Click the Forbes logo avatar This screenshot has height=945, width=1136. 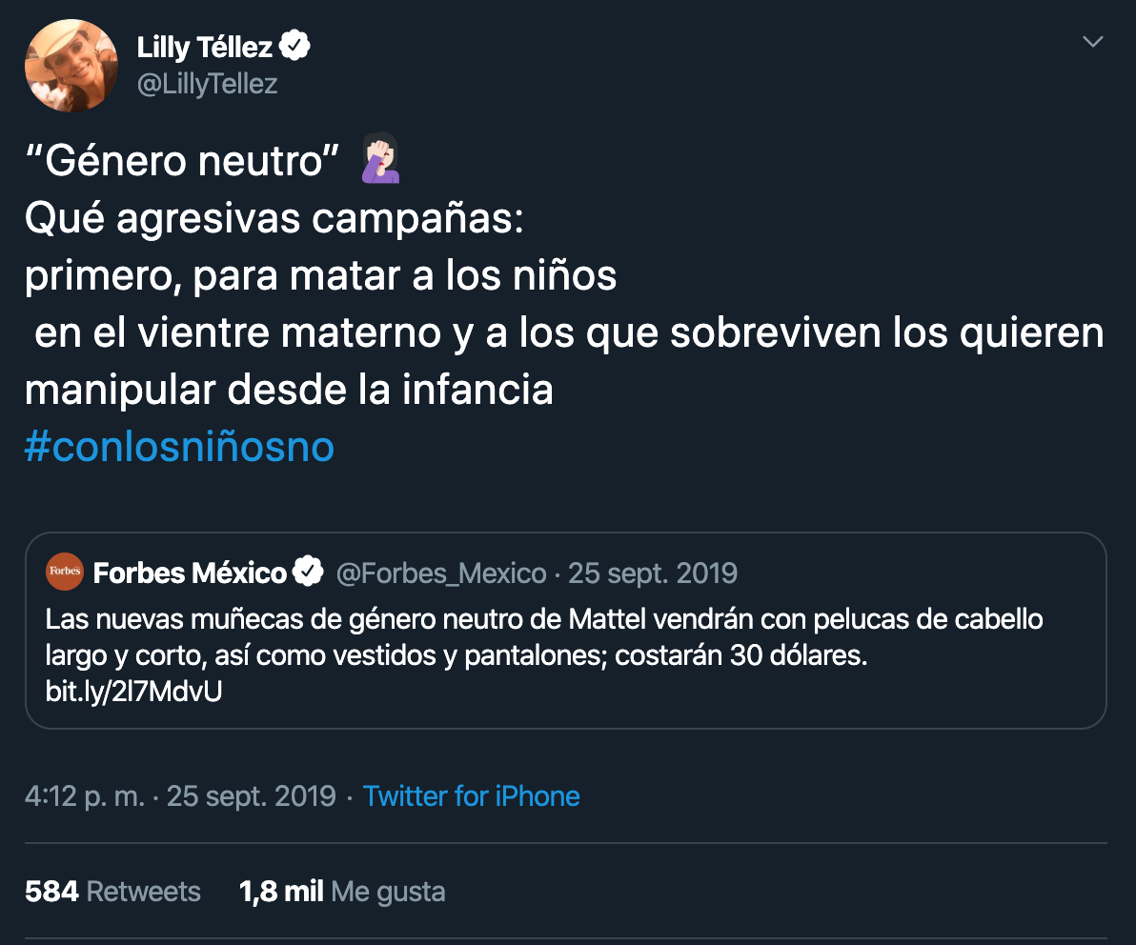point(64,573)
